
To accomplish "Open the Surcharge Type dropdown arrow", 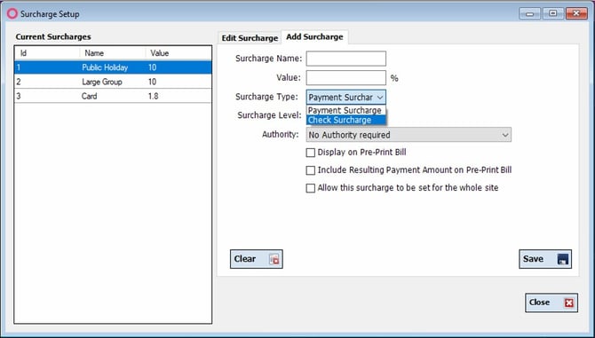I will [x=380, y=98].
